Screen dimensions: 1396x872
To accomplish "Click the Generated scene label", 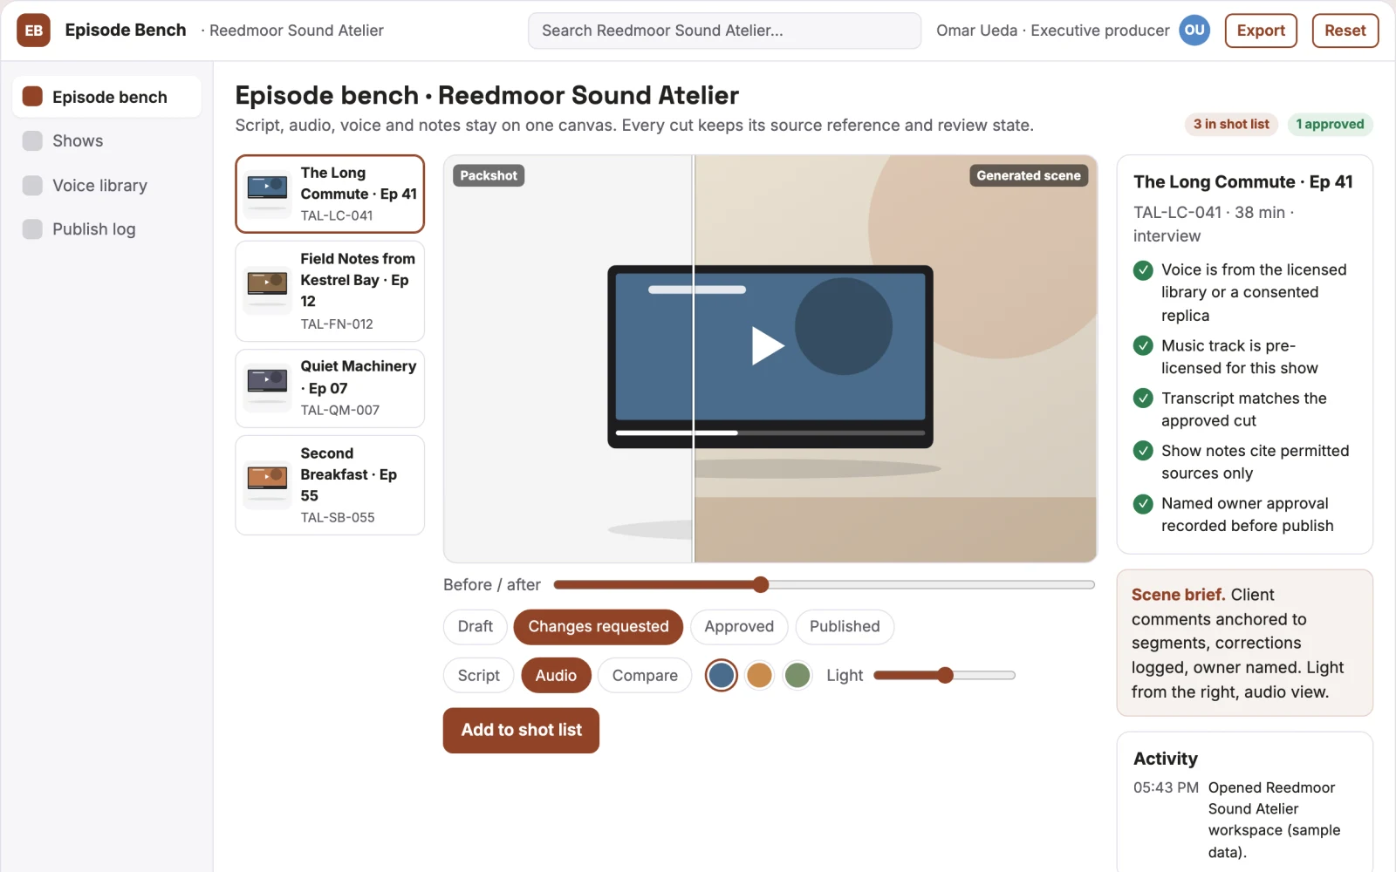I will [x=1029, y=175].
